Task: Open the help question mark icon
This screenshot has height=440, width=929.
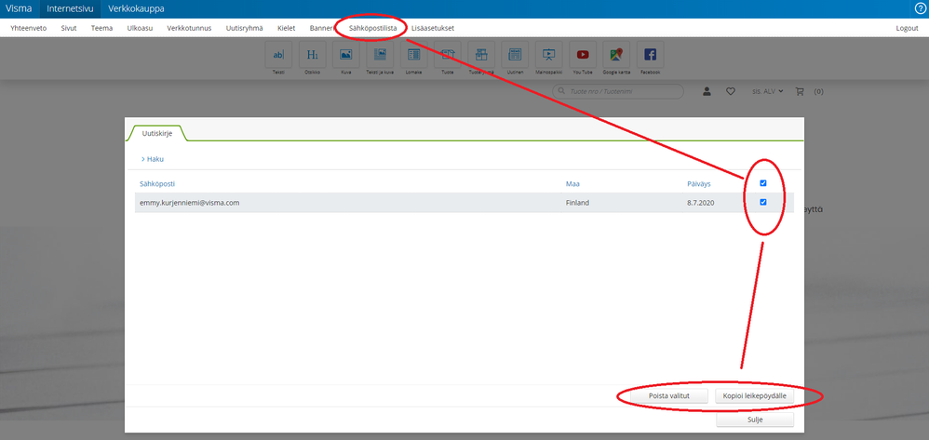Action: point(920,8)
